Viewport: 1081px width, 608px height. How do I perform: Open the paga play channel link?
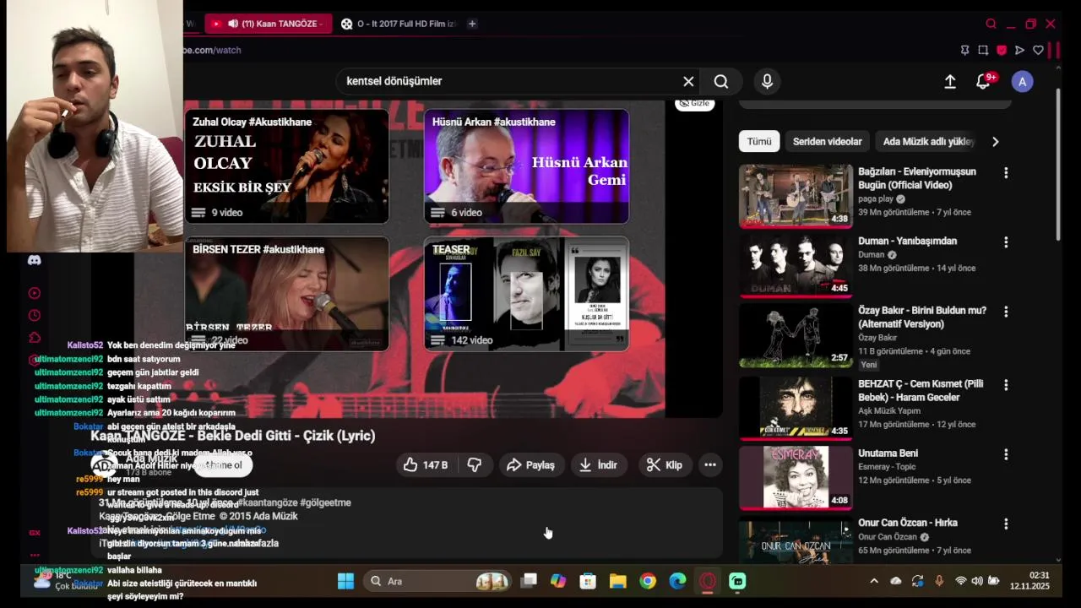876,199
